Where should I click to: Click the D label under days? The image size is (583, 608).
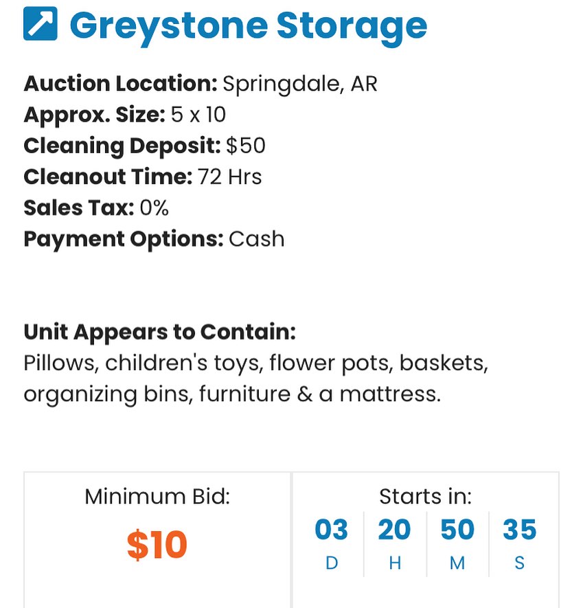coord(332,563)
